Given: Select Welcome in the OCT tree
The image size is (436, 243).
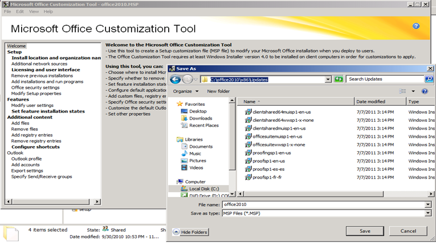Looking at the screenshot, I should point(17,46).
